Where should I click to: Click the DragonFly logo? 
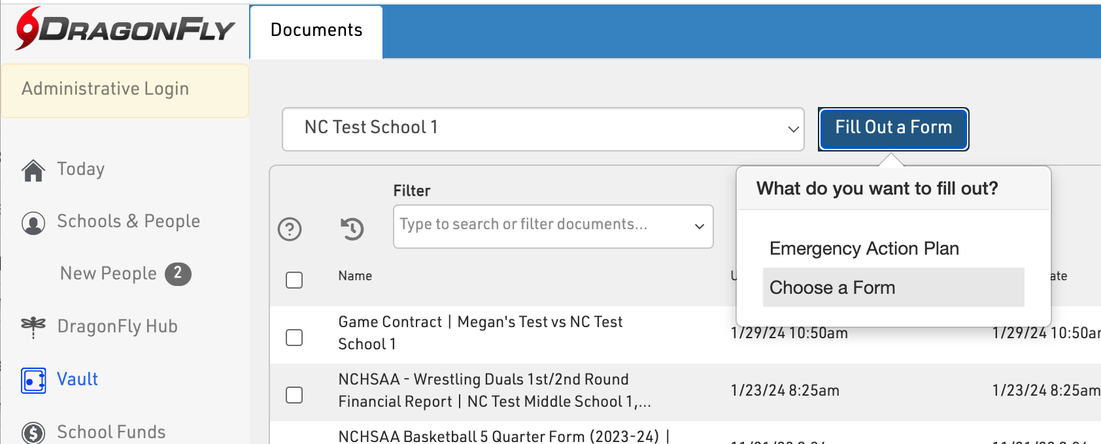click(124, 29)
